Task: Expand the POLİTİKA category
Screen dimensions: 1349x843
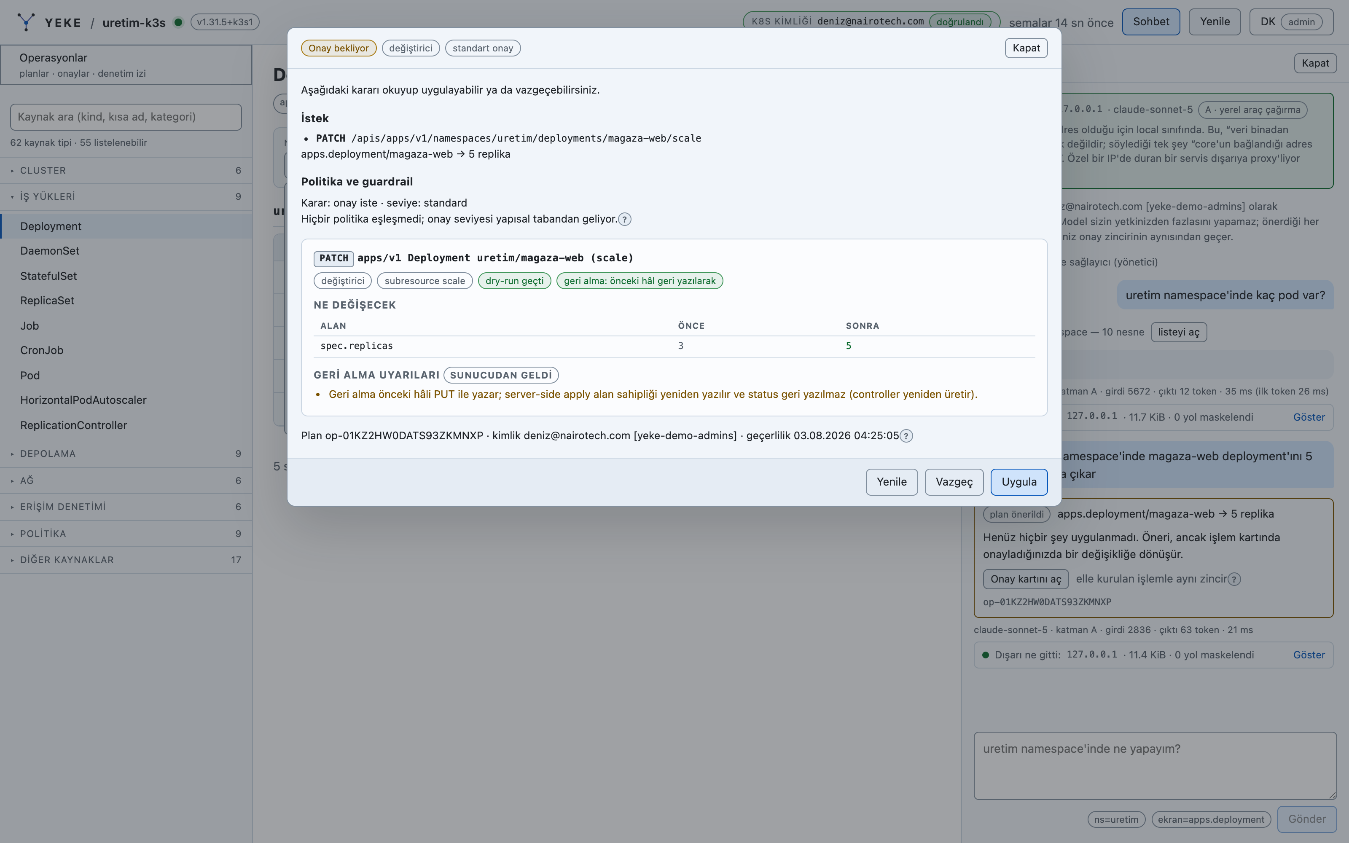Action: coord(126,534)
